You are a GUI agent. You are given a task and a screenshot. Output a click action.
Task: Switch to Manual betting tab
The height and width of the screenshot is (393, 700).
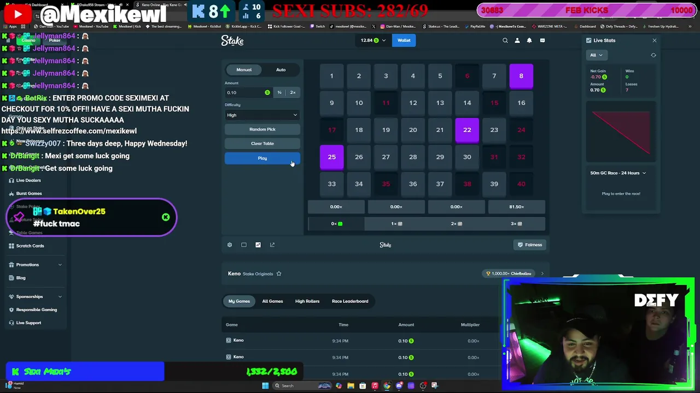coord(244,70)
